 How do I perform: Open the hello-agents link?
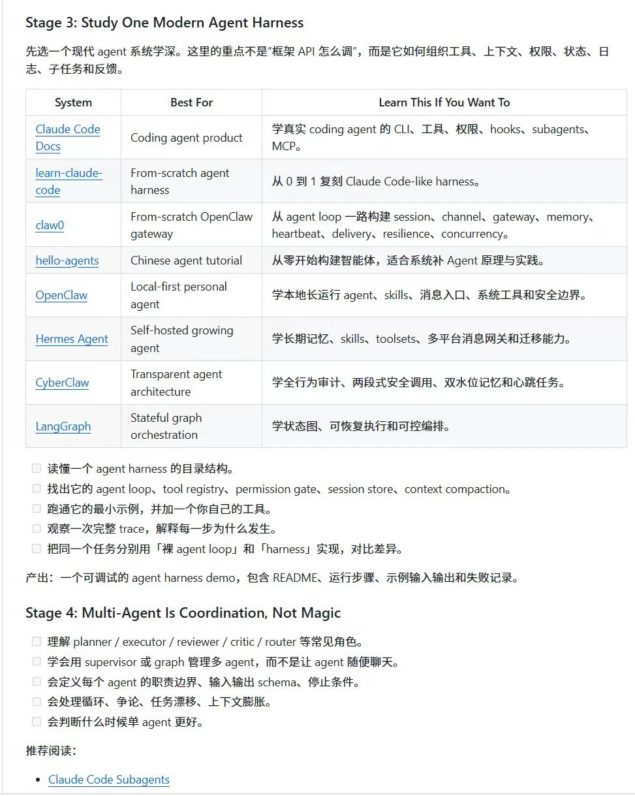click(x=67, y=261)
